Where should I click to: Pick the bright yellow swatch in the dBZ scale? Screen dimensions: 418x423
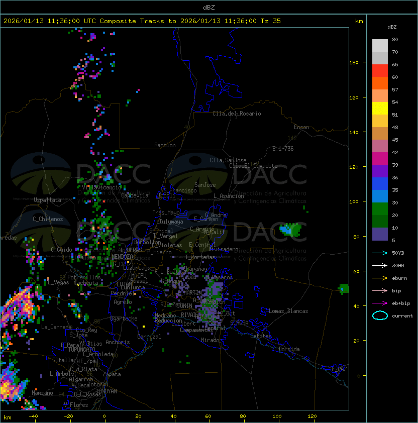[x=380, y=109]
